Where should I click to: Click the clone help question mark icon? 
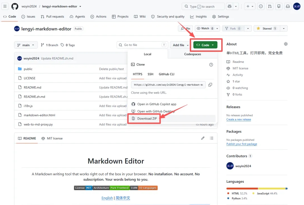[211, 65]
